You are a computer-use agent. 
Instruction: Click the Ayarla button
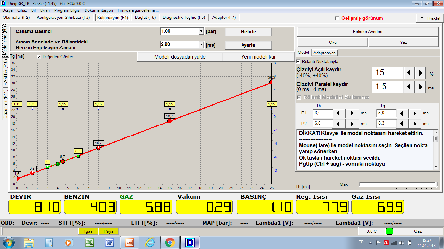point(248,45)
